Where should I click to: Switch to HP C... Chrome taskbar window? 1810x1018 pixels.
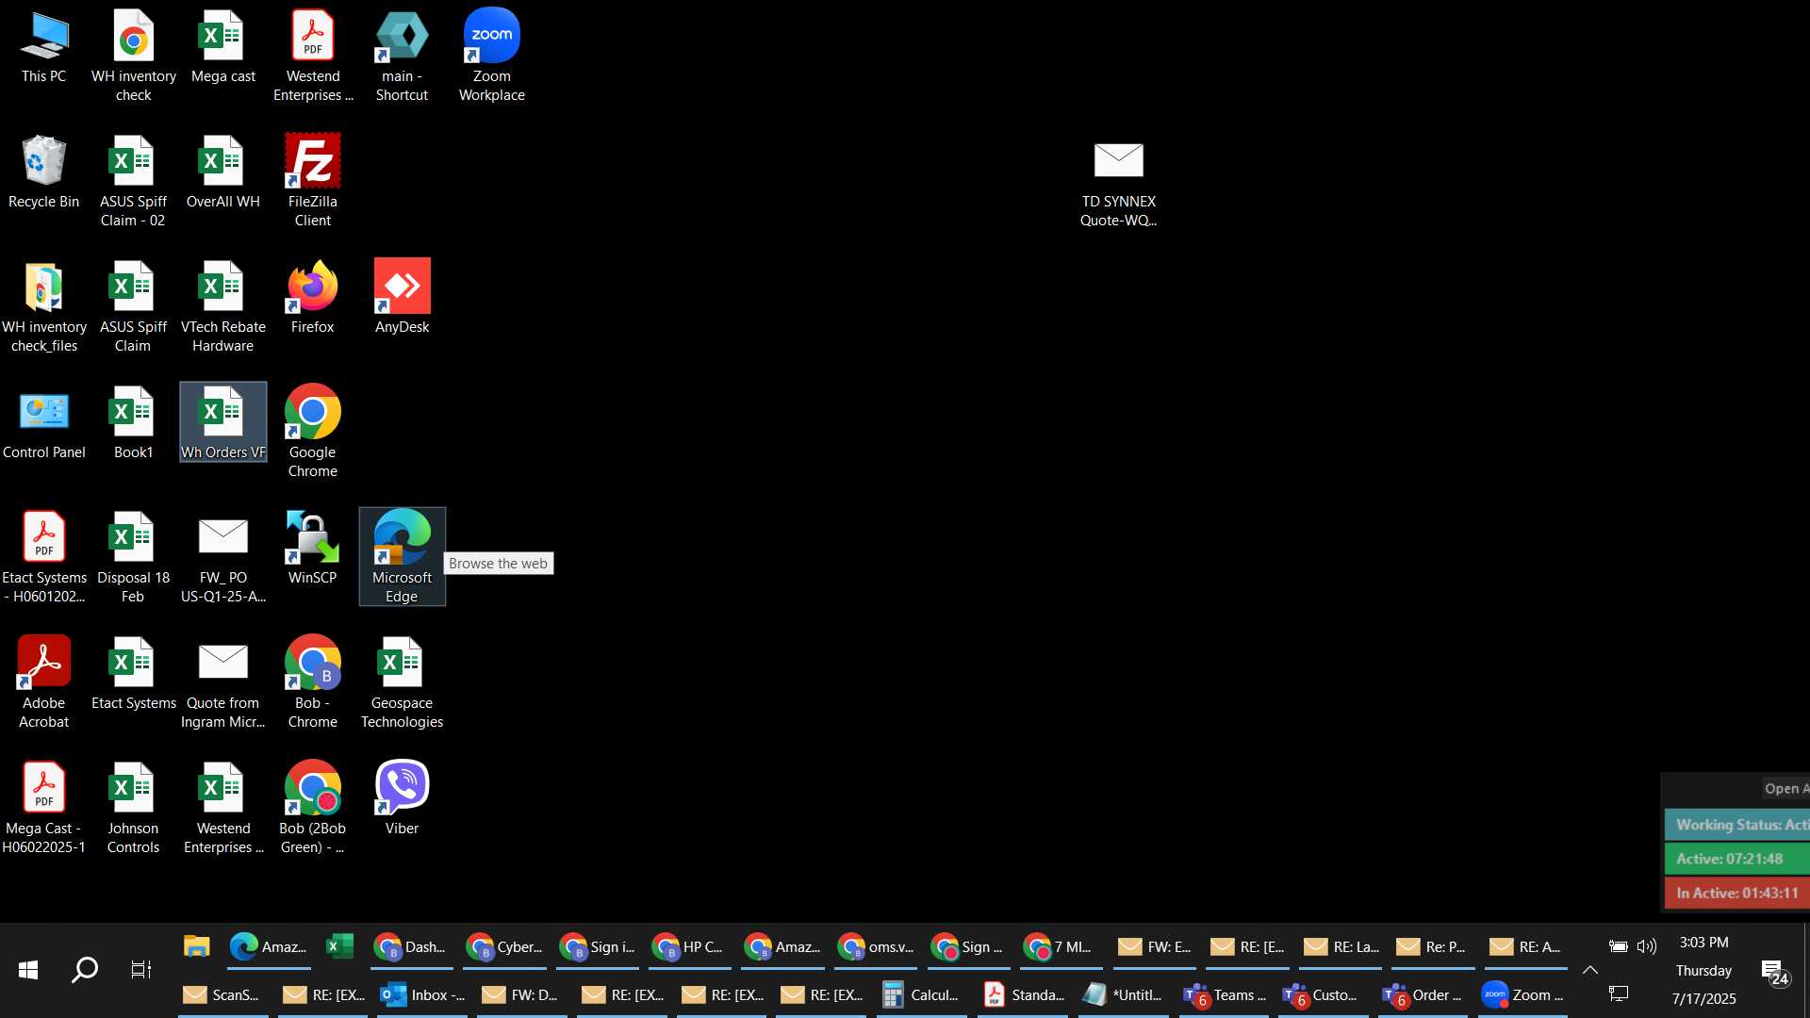pyautogui.click(x=690, y=946)
